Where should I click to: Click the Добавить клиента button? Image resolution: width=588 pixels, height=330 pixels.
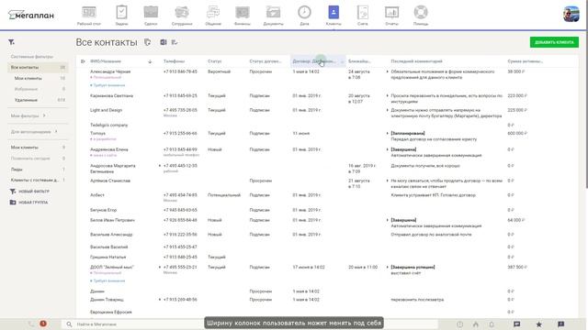pos(554,42)
